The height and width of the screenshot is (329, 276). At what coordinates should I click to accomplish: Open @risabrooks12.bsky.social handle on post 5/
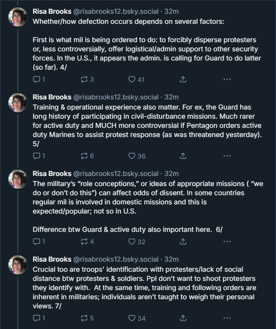pyautogui.click(x=116, y=97)
